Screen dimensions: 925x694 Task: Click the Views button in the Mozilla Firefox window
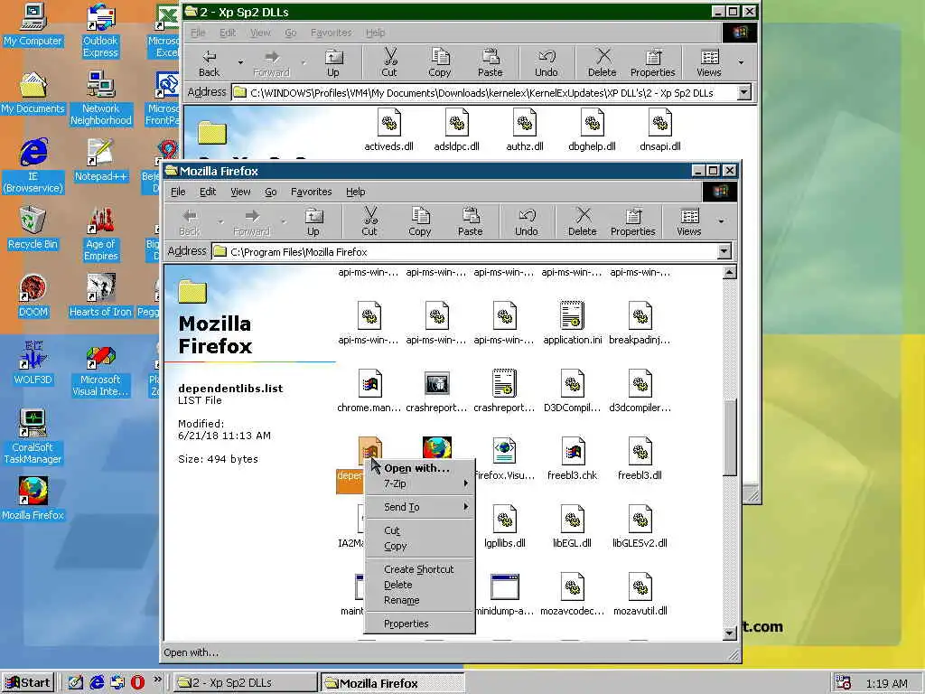688,221
